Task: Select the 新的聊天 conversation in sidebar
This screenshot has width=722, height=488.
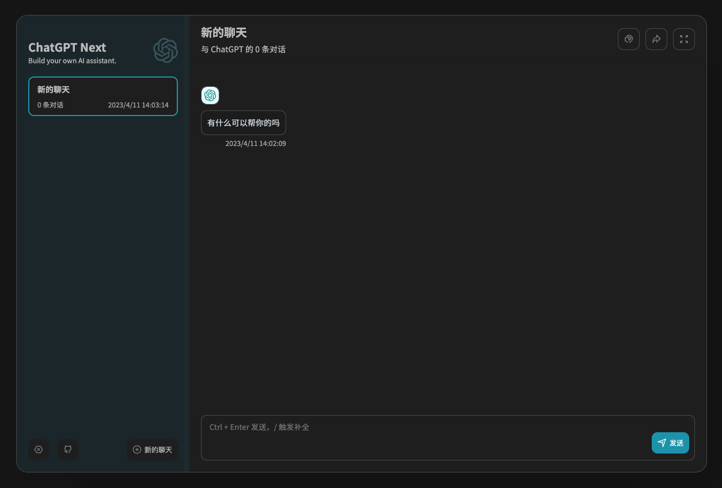Action: 102,96
